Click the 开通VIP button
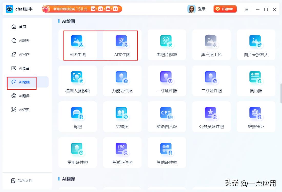 pos(225,9)
